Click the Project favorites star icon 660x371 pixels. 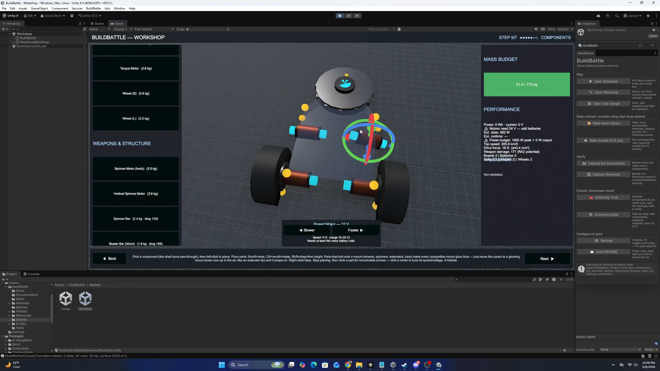(561, 280)
